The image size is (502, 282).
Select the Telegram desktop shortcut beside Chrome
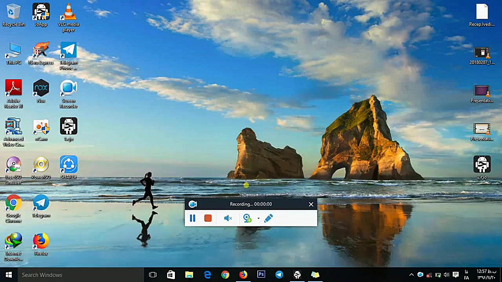coord(41,206)
